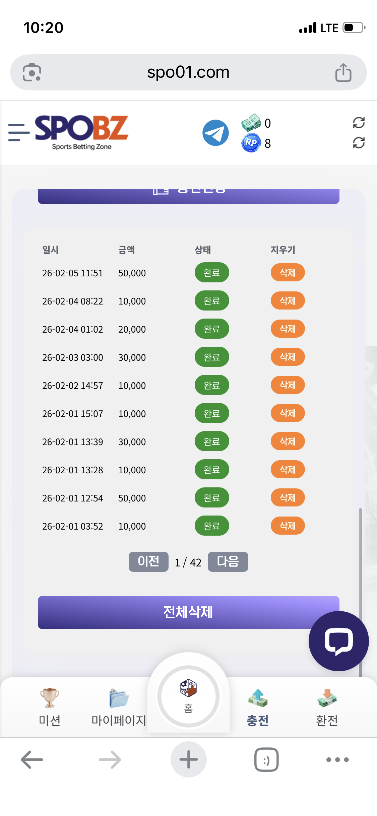The width and height of the screenshot is (377, 816).
Task: Open the live chat bubble
Action: click(338, 641)
